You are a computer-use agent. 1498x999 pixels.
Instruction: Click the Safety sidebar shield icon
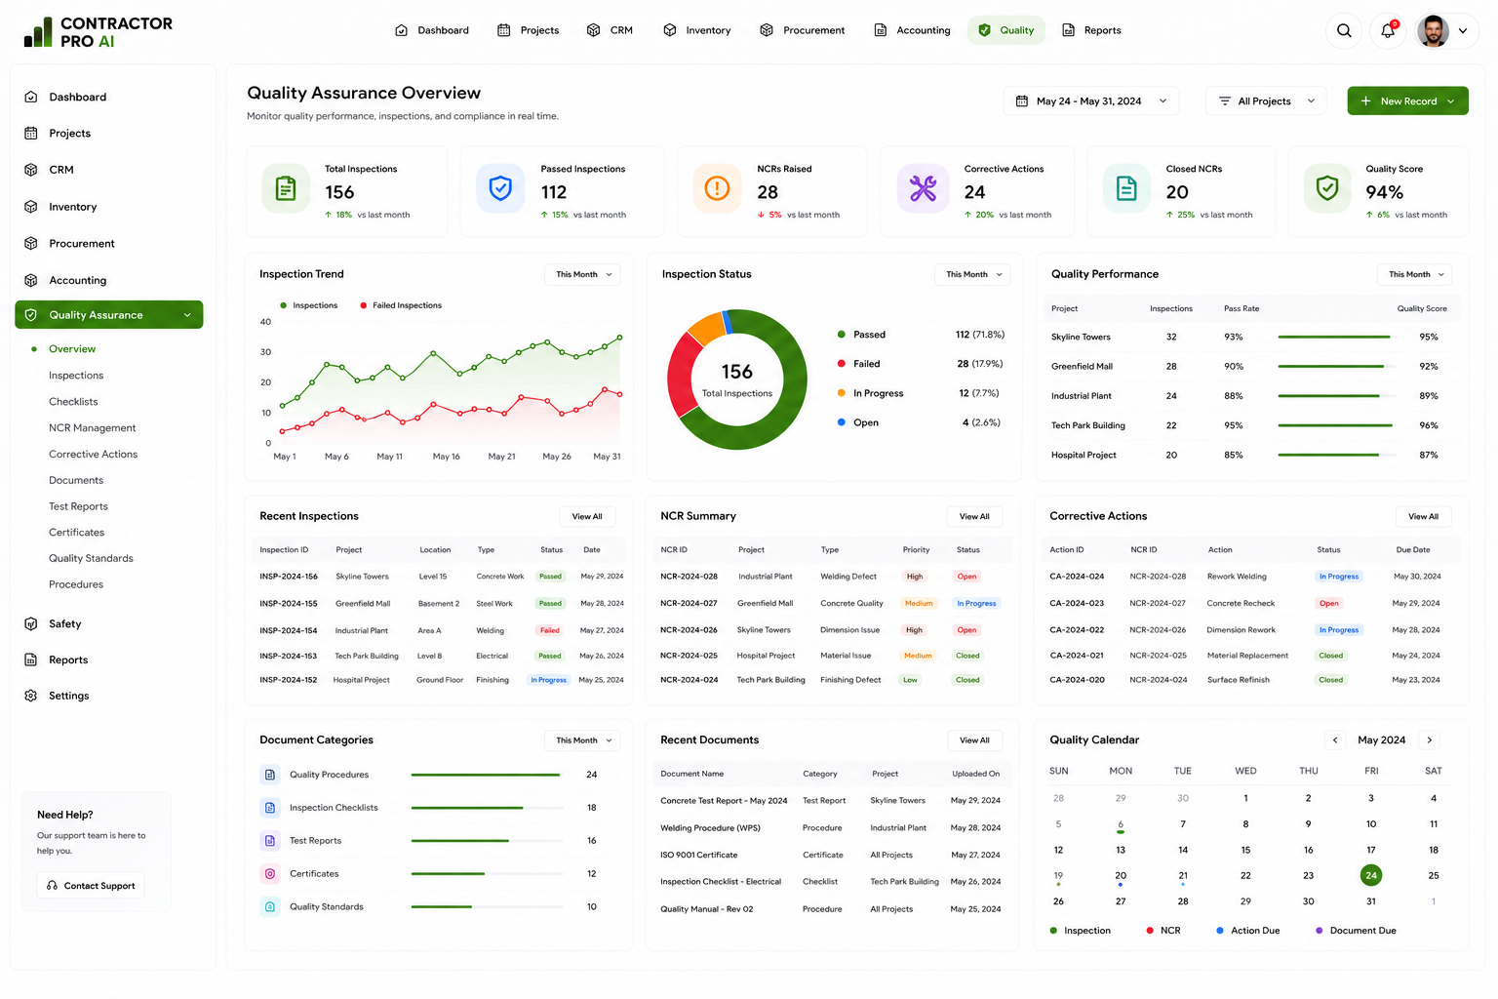31,623
